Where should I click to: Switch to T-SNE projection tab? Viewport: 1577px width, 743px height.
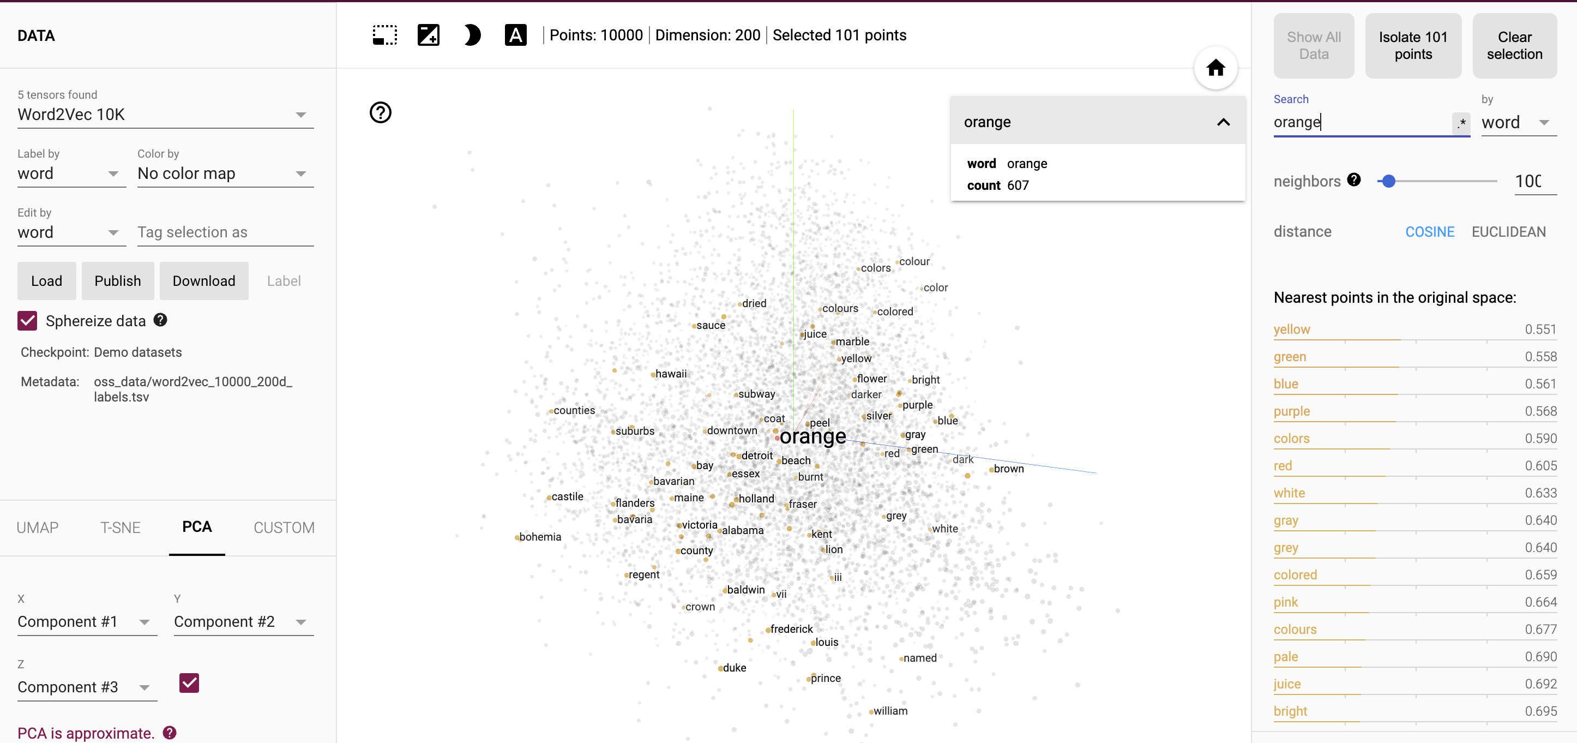[x=119, y=526]
